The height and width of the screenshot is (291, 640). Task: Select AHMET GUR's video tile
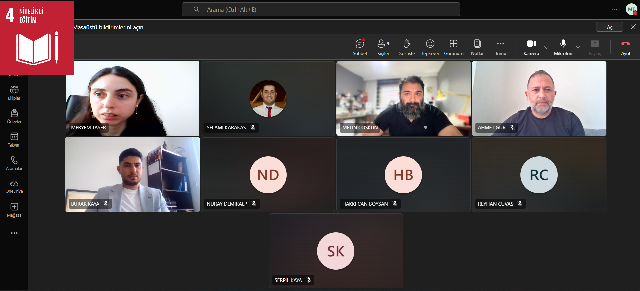tap(539, 99)
